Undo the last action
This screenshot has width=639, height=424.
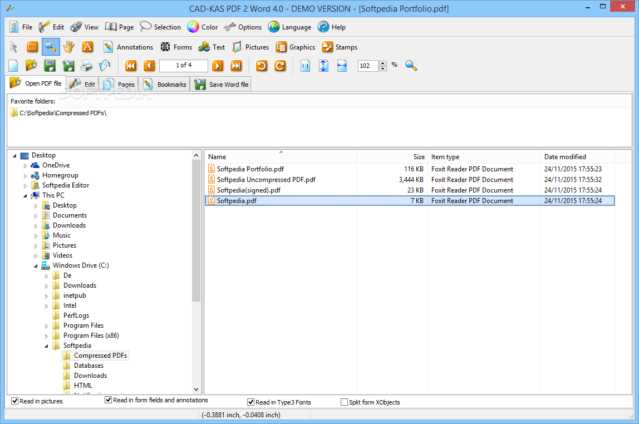(105, 66)
